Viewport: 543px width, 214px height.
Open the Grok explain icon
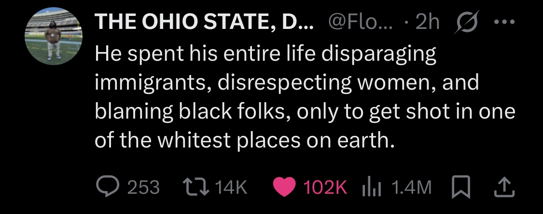[x=467, y=22]
